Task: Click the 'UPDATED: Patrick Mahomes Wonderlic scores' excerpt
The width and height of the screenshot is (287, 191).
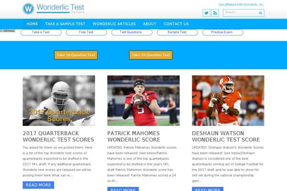Action: click(x=142, y=164)
